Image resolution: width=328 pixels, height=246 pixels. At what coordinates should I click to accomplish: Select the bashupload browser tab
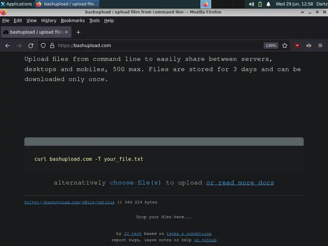(36, 32)
